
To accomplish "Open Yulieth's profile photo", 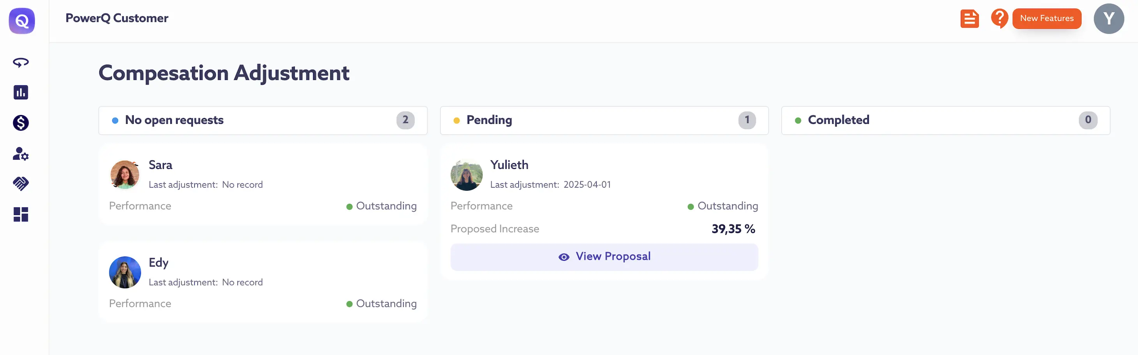I will coord(466,175).
